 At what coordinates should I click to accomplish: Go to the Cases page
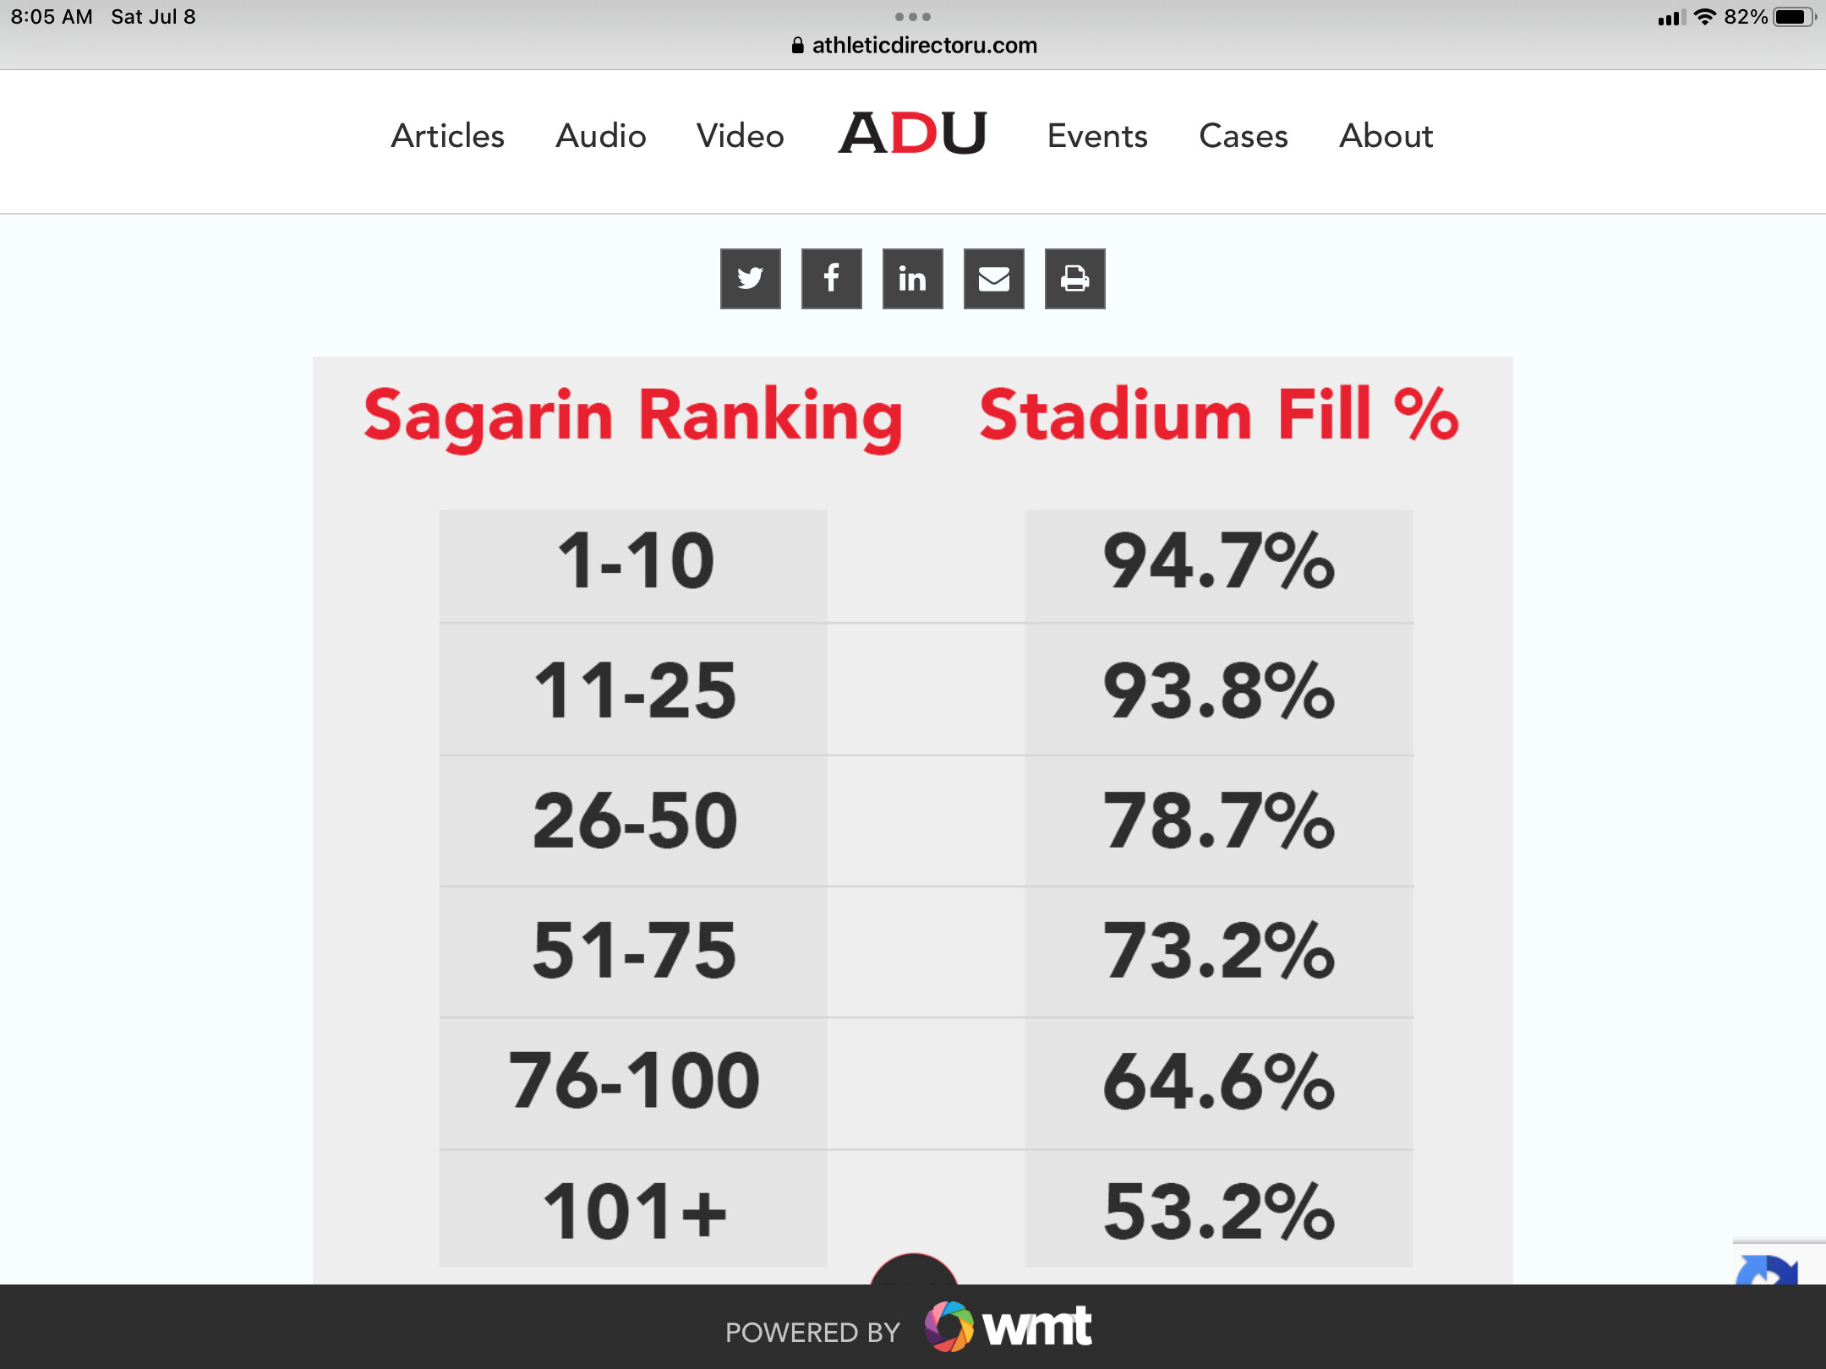point(1243,136)
